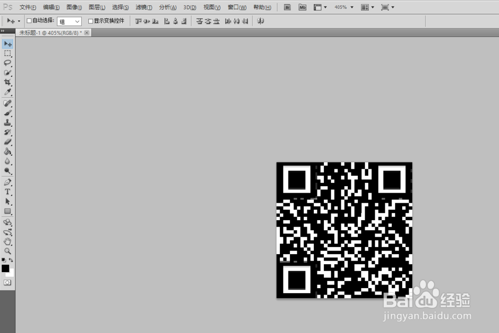
Task: Launch Mini Bridge via Mb icon
Action: tap(302, 7)
